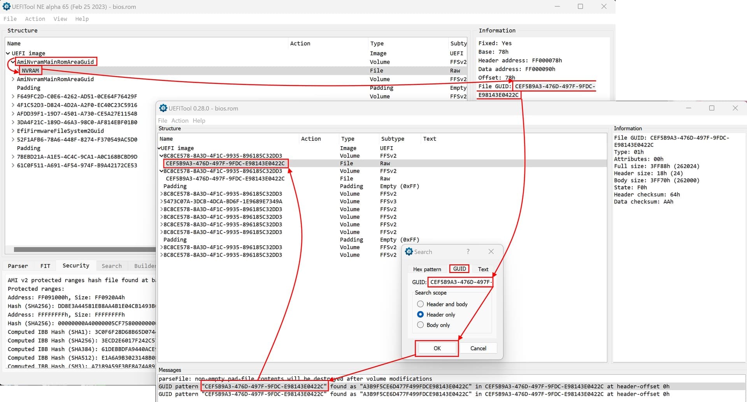
Task: Open File menu in UEFITool 0.28.0 window
Action: (163, 121)
